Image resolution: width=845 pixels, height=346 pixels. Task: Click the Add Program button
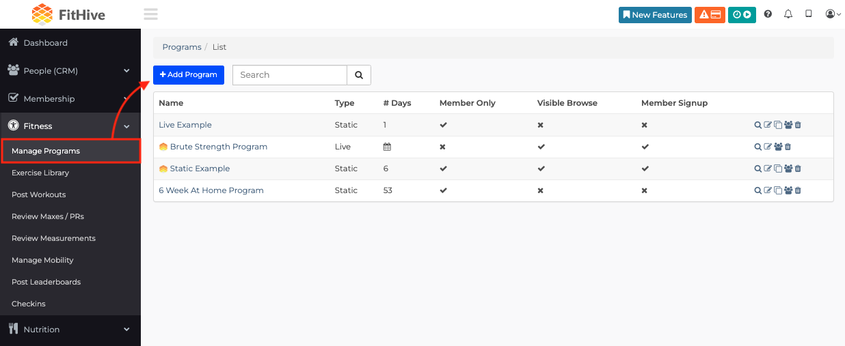[189, 74]
